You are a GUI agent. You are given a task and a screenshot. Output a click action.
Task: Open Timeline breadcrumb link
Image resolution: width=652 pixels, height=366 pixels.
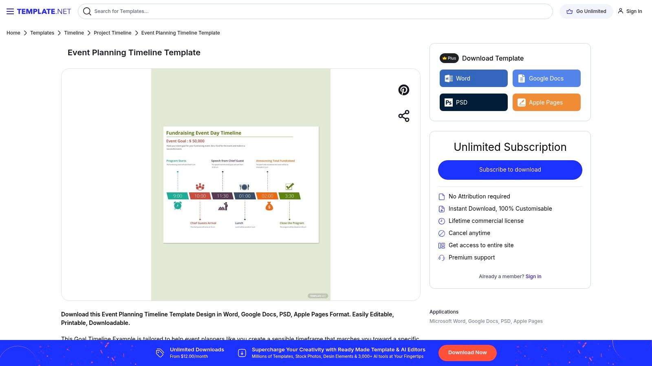(74, 33)
